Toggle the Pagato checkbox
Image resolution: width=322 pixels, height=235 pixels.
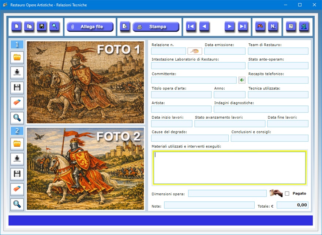(x=287, y=193)
